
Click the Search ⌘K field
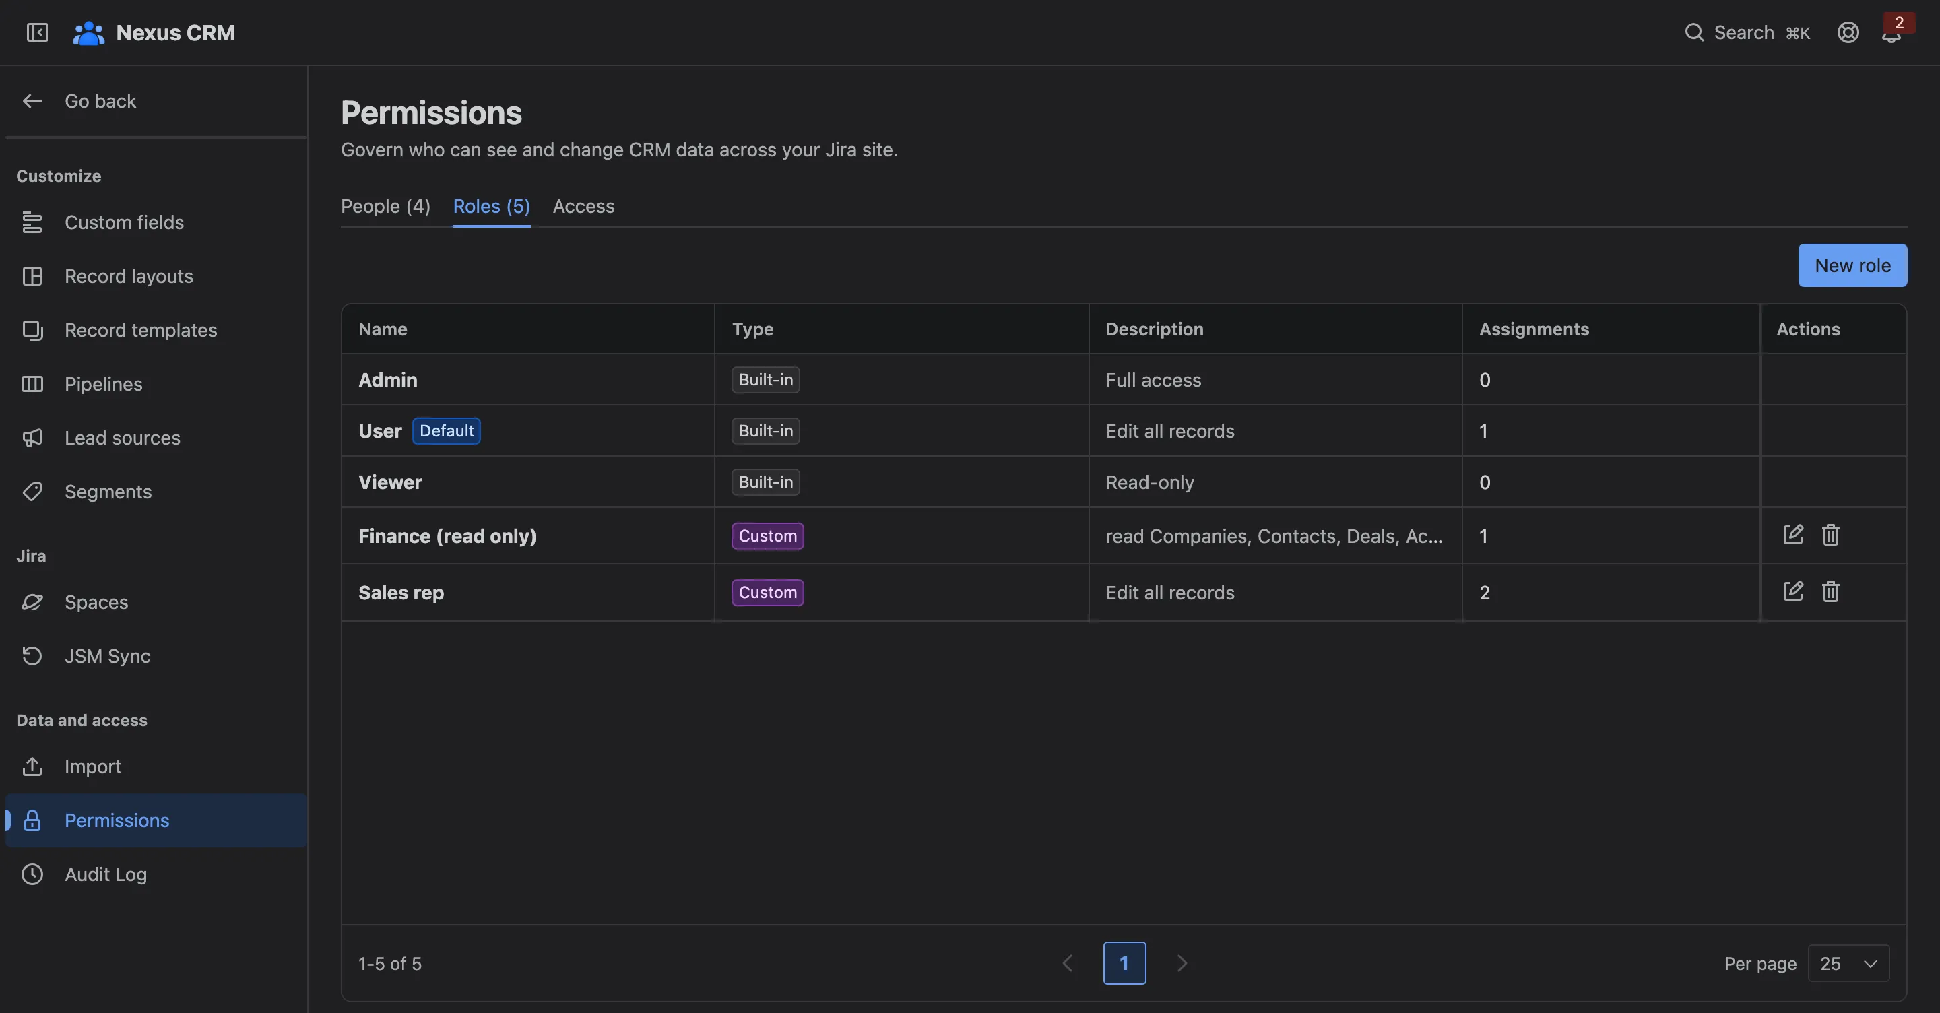click(1747, 32)
